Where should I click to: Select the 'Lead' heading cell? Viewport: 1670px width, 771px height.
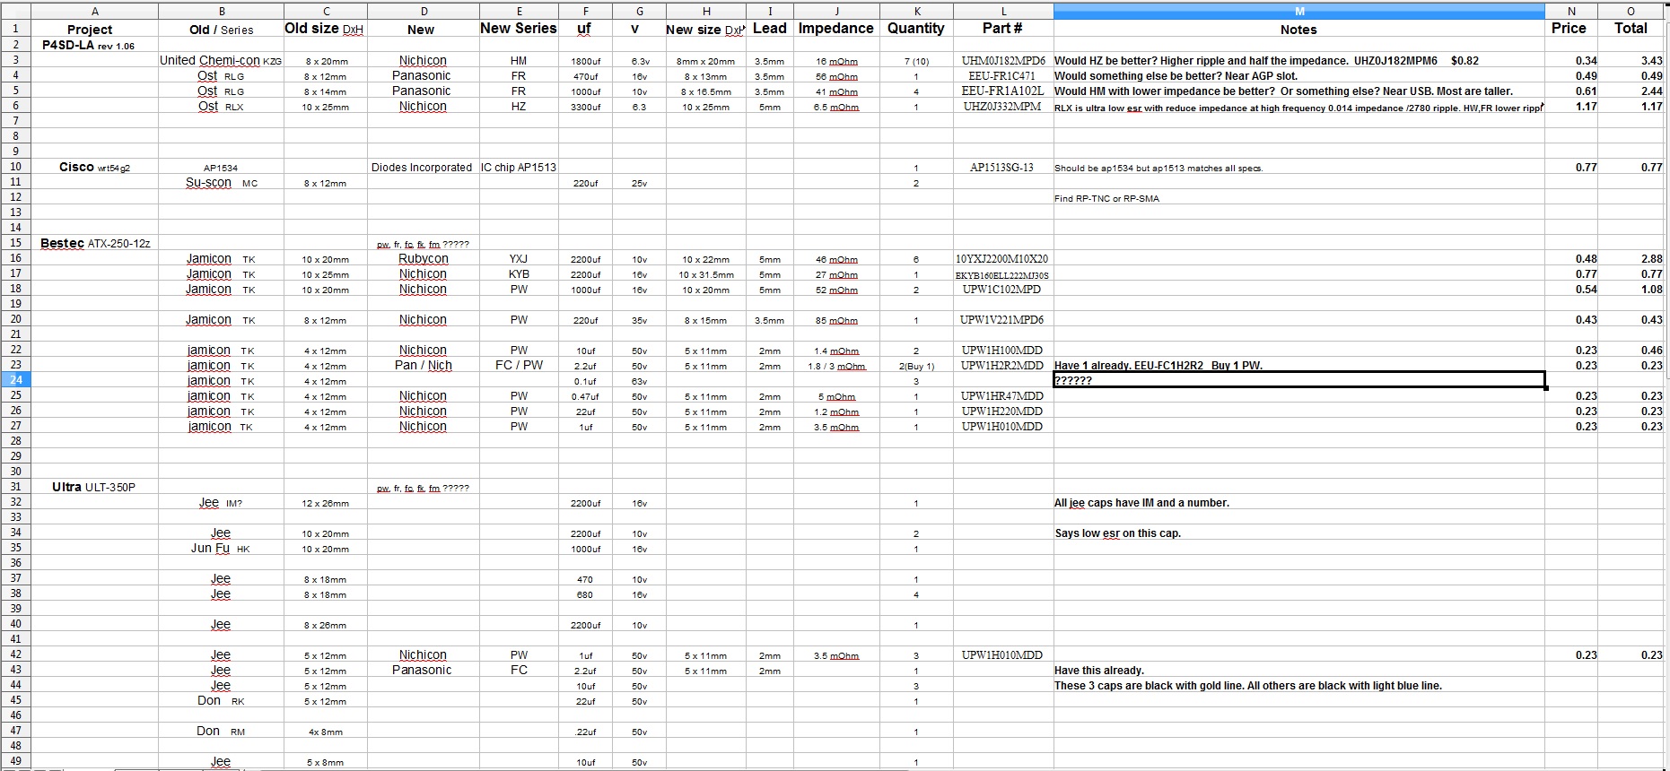coord(770,29)
